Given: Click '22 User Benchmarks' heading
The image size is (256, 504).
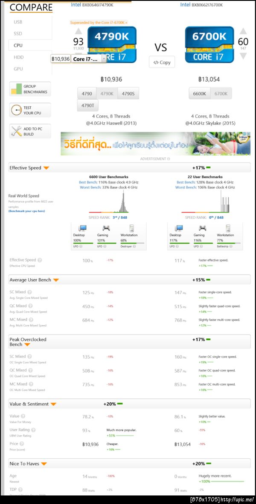Looking at the screenshot, I should tap(205, 177).
